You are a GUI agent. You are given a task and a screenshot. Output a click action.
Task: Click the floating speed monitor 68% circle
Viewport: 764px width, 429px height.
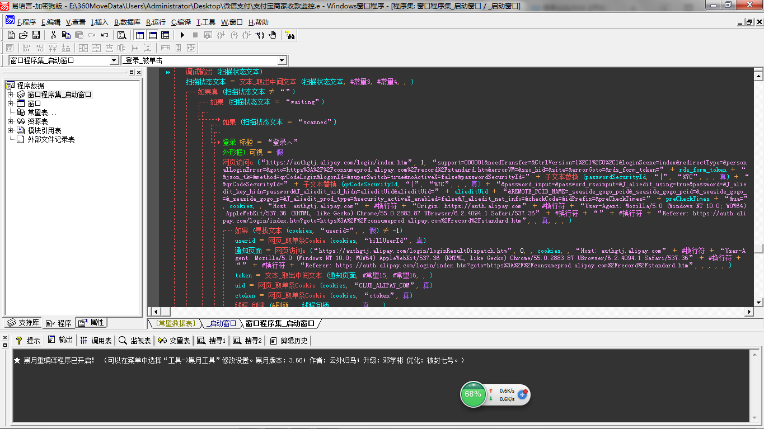(x=473, y=394)
